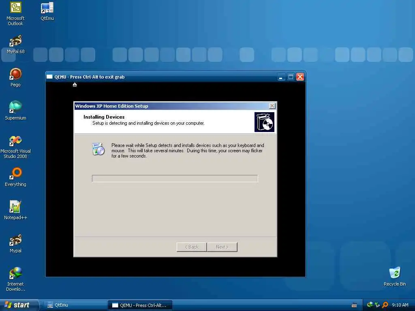
Task: Select the MyPal 68 desktop shortcut
Action: click(15, 45)
